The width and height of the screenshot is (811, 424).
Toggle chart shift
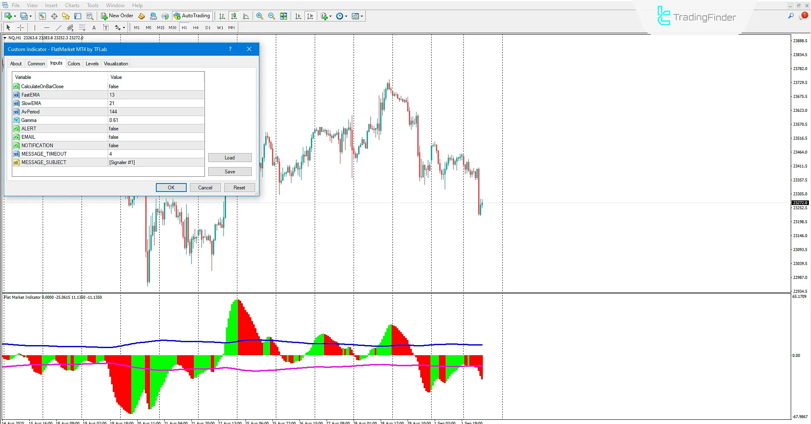(x=310, y=16)
